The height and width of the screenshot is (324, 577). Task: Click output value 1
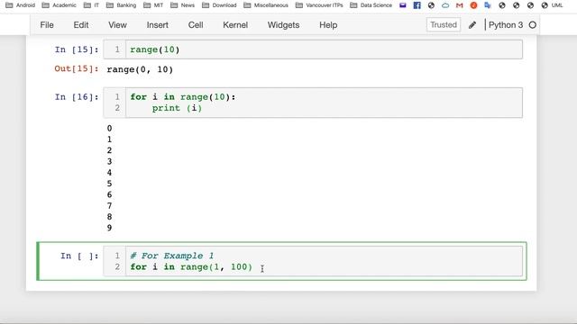109,139
